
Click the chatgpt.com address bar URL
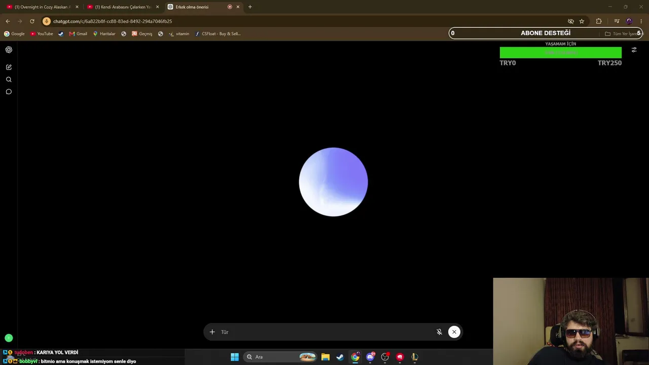(x=113, y=21)
